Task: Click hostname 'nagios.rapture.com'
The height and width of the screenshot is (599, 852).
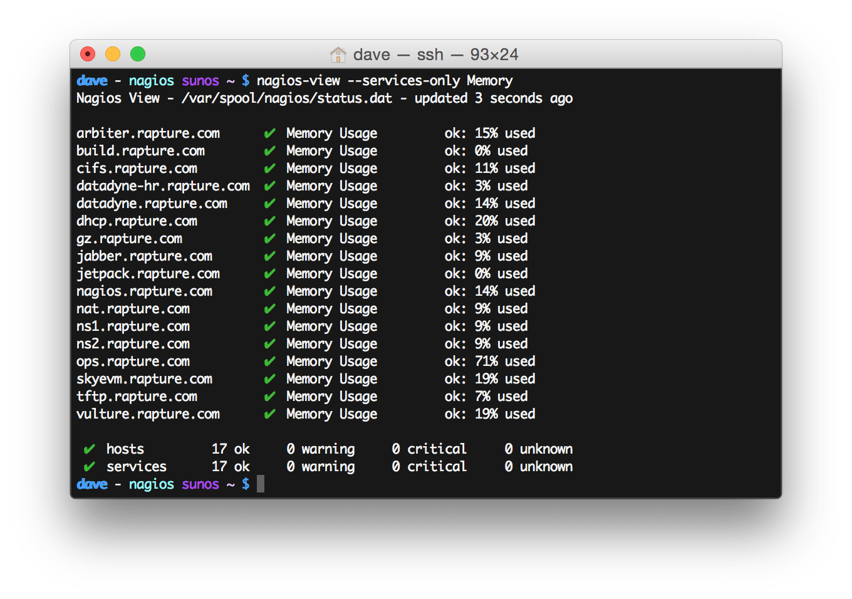Action: coord(144,291)
